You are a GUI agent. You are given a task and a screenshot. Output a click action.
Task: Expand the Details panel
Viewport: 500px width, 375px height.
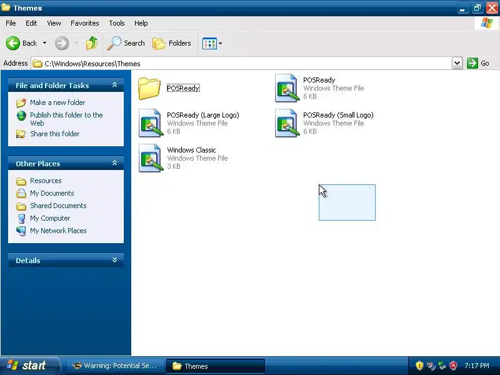[114, 260]
